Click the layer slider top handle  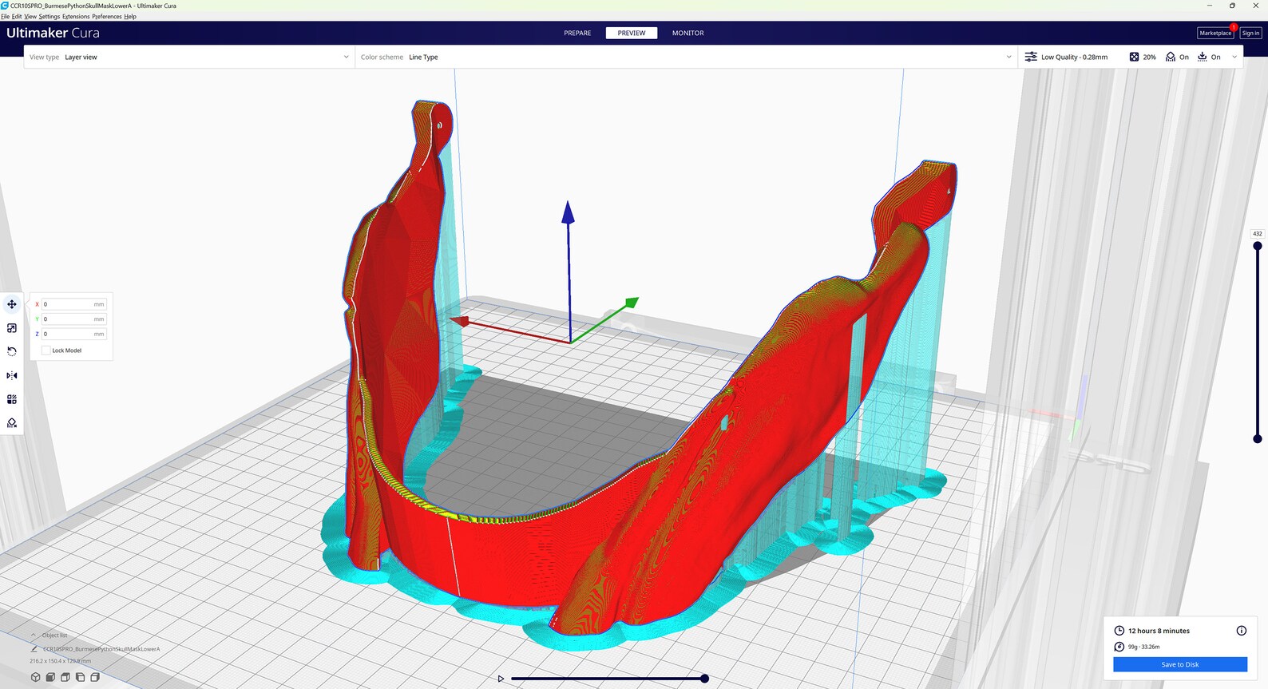pyautogui.click(x=1258, y=246)
